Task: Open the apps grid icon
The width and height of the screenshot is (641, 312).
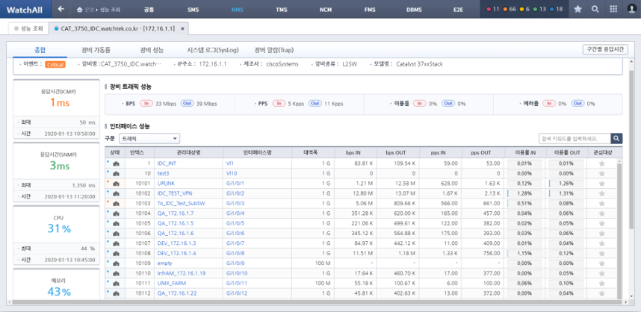Action: coord(613,9)
